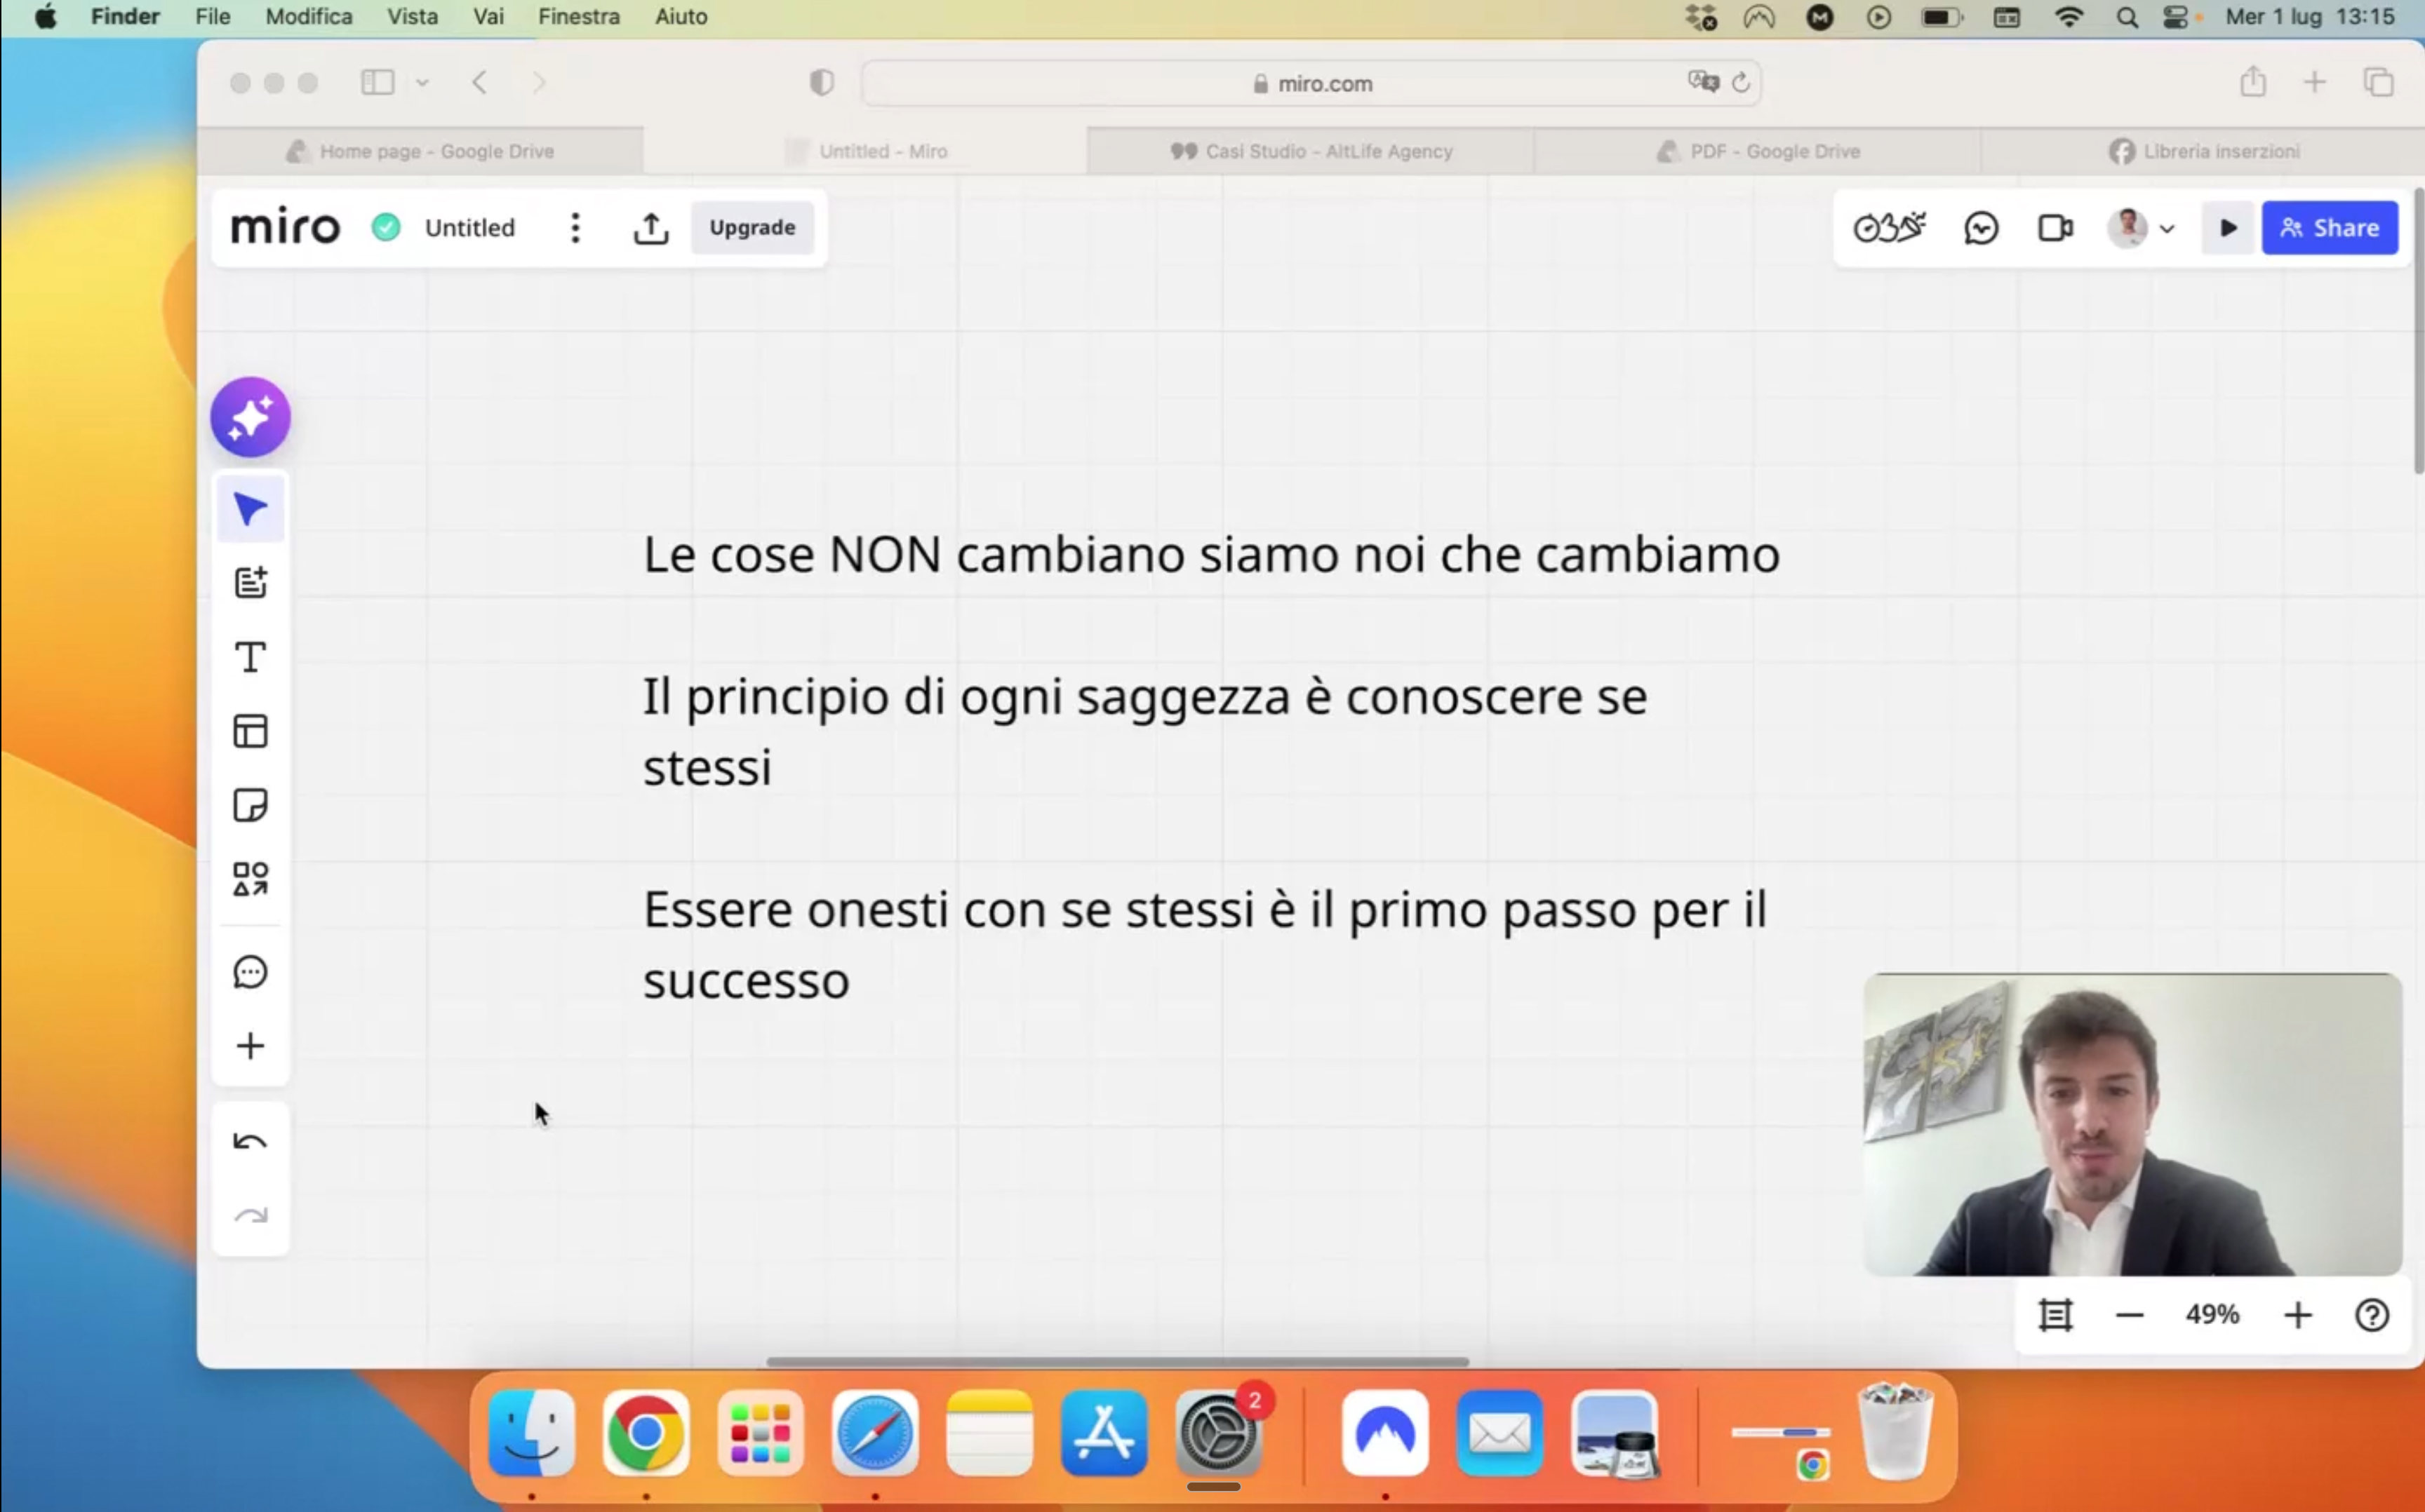This screenshot has width=2425, height=1512.
Task: Open a new Safari tab
Action: [x=2315, y=83]
